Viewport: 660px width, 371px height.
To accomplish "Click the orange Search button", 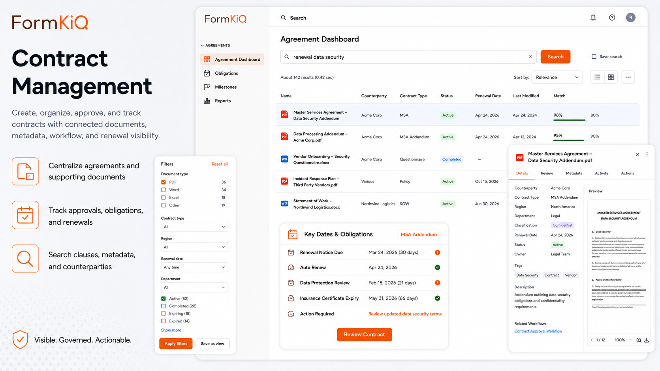I will pyautogui.click(x=555, y=57).
